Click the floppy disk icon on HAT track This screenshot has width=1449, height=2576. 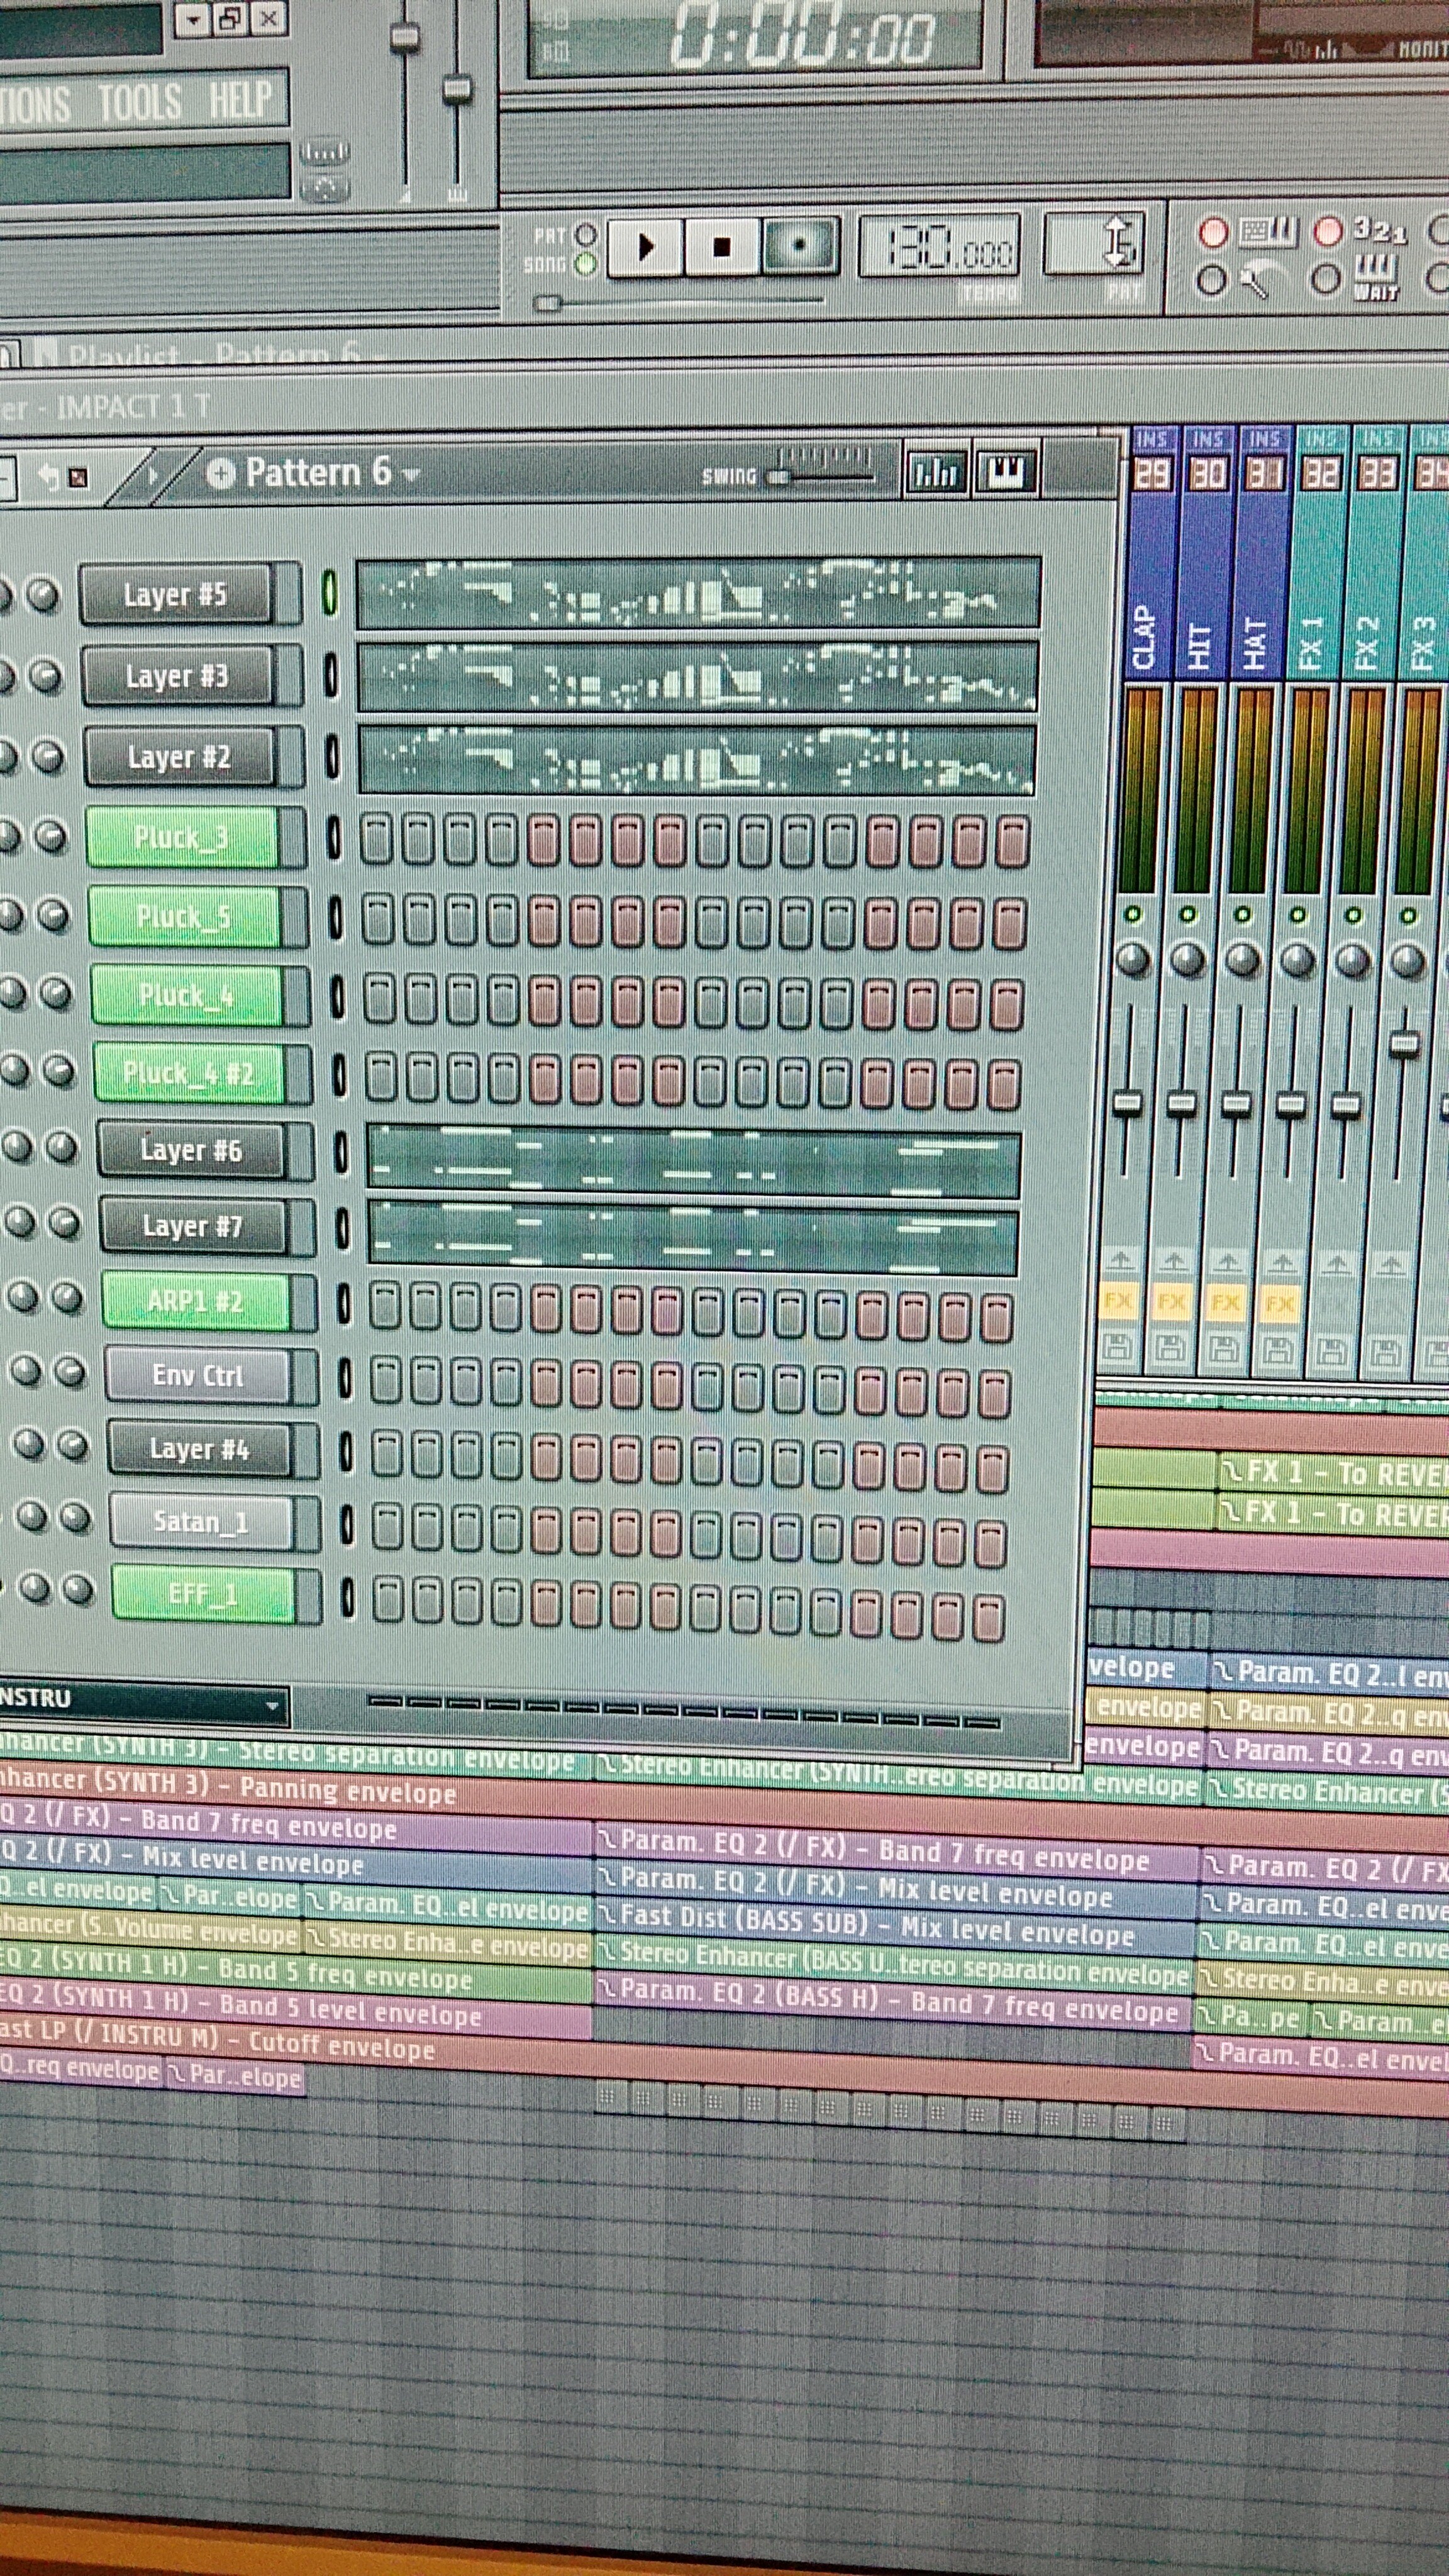1225,1351
